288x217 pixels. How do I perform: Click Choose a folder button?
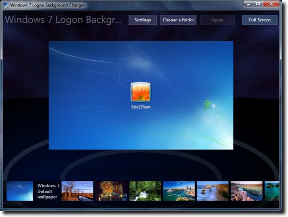178,20
